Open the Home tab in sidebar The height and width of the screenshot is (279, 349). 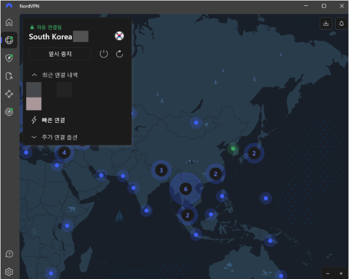point(9,22)
